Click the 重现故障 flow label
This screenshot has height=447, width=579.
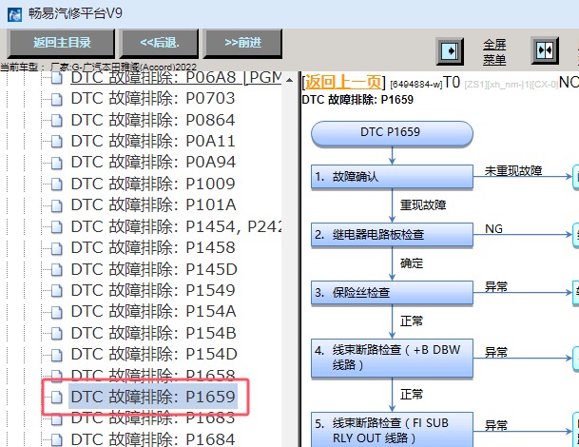tap(423, 205)
